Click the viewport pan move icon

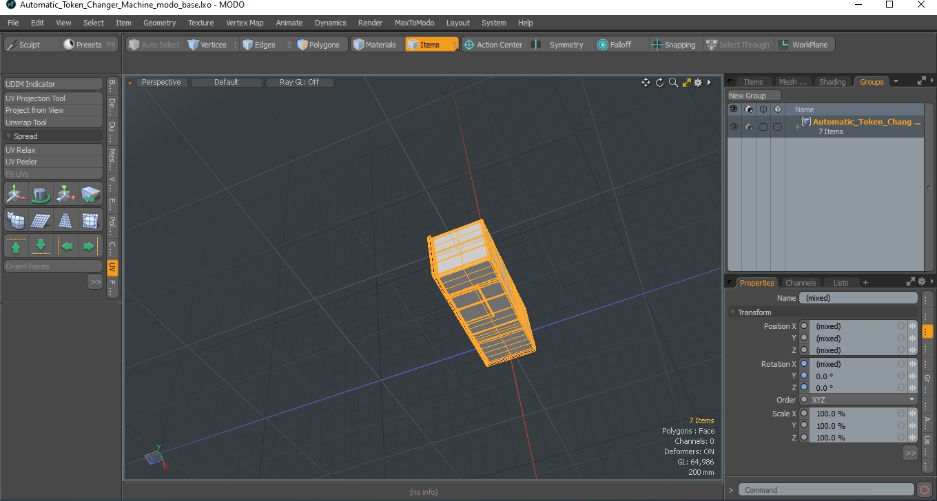646,83
